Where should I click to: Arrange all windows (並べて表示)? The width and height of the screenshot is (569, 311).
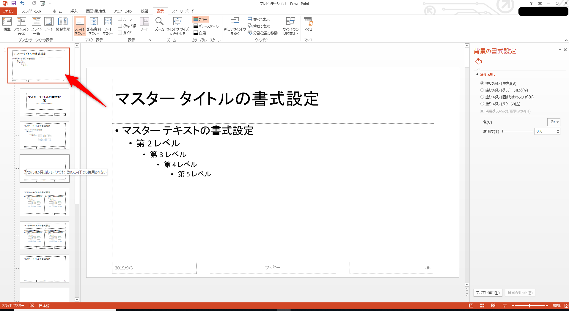[259, 19]
